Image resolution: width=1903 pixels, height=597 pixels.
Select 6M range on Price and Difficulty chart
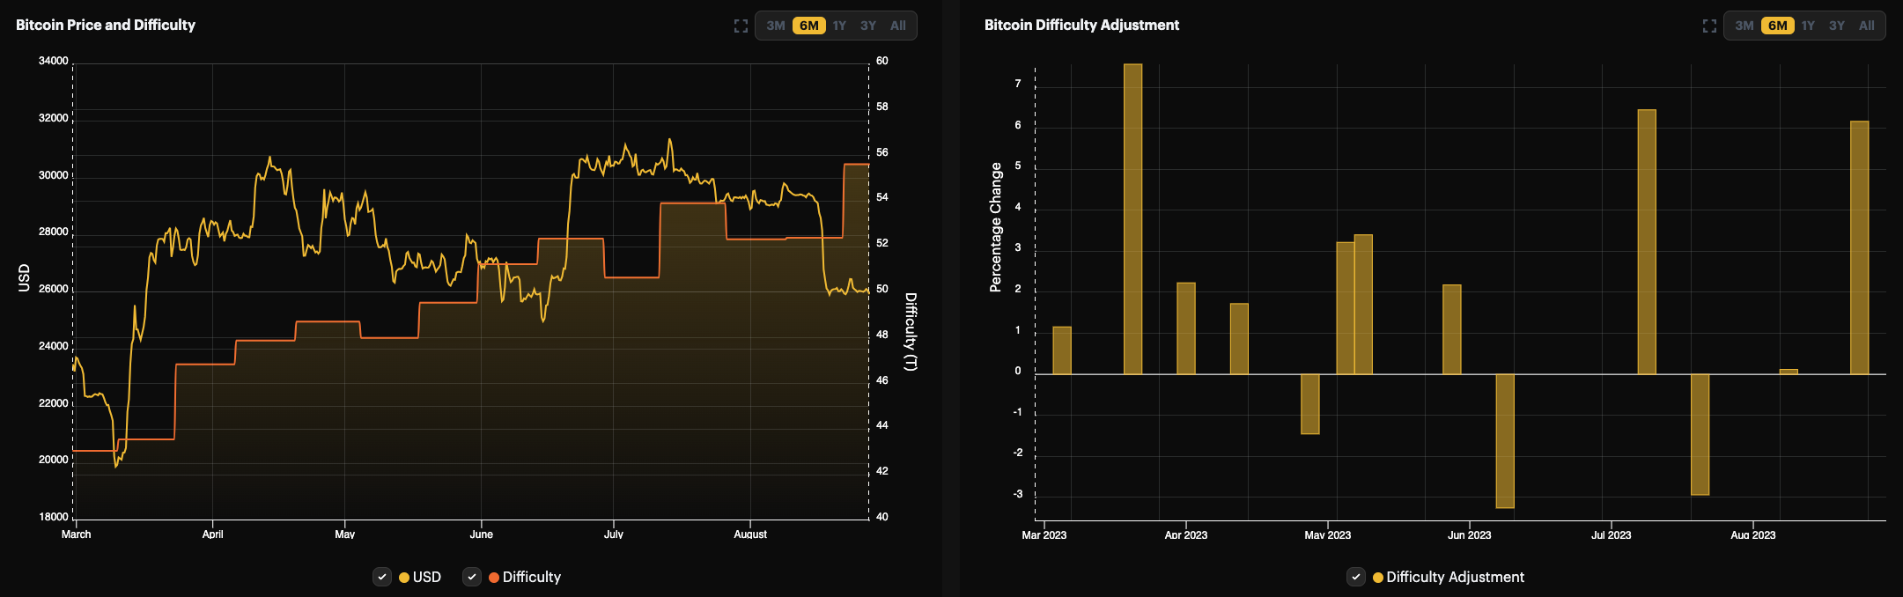pos(808,26)
